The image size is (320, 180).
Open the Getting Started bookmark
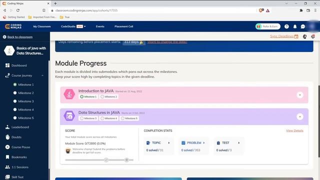(x=14, y=17)
